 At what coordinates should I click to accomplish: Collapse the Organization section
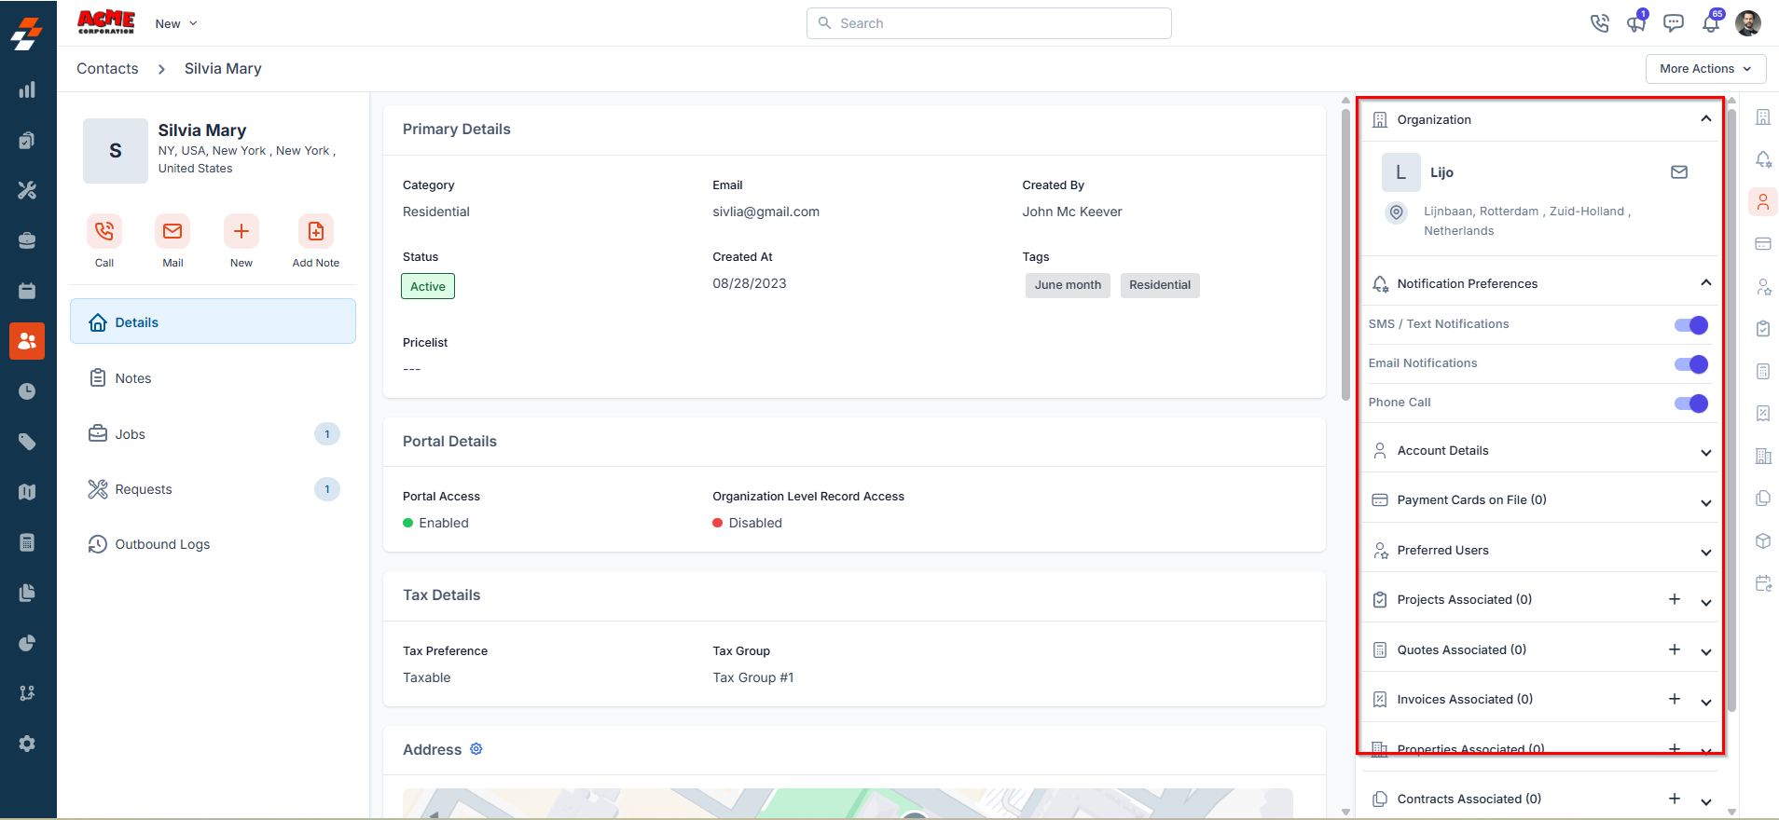point(1705,118)
